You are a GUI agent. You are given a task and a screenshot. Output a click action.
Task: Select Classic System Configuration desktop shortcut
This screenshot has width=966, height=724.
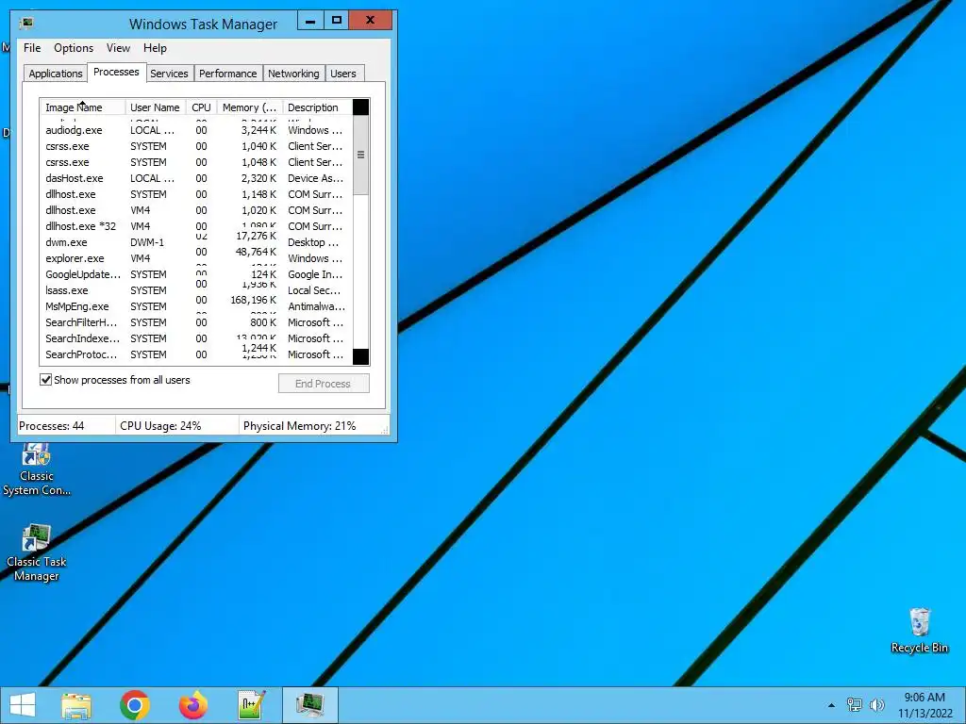[37, 469]
